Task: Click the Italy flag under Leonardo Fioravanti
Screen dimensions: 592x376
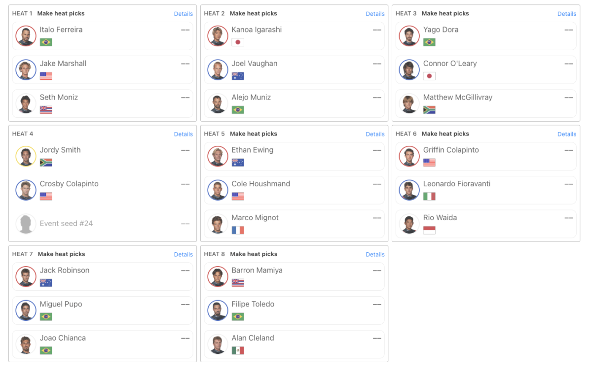Action: [429, 196]
